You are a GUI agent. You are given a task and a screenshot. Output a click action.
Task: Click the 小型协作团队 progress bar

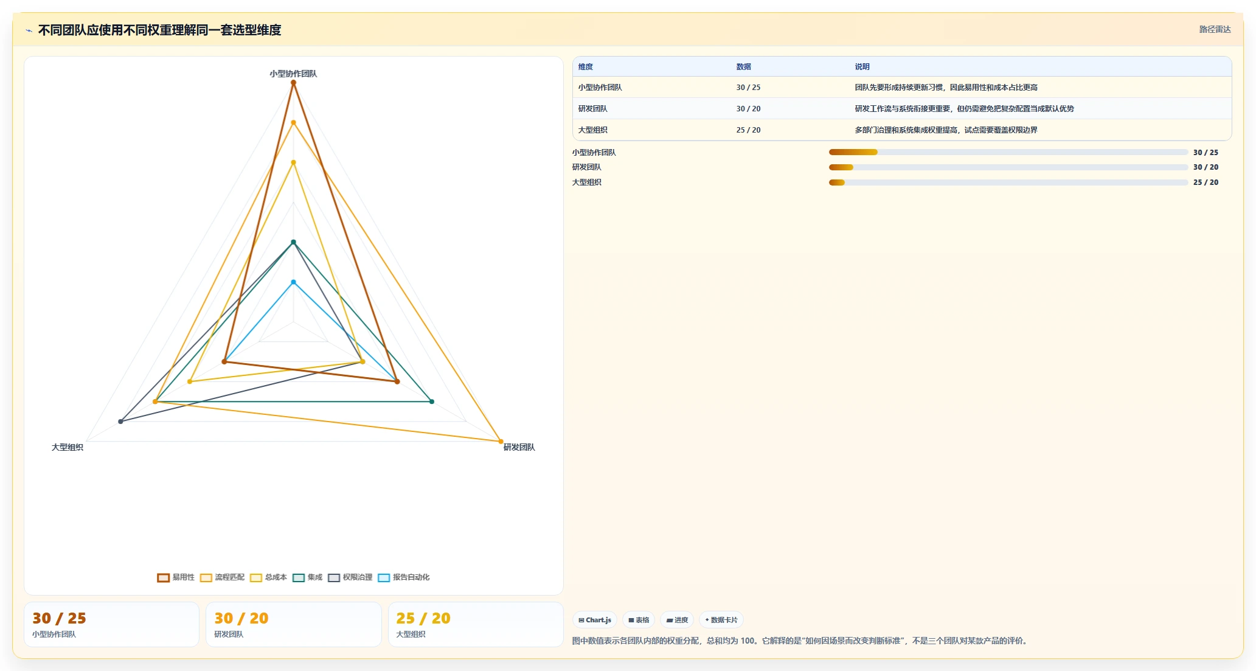(1008, 152)
